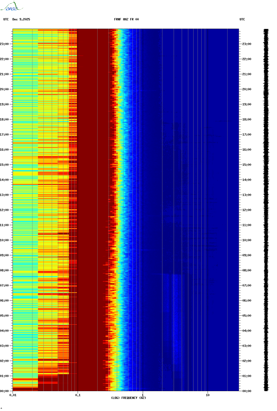Click the right 15:00 time label
The width and height of the screenshot is (277, 411).
pyautogui.click(x=247, y=165)
